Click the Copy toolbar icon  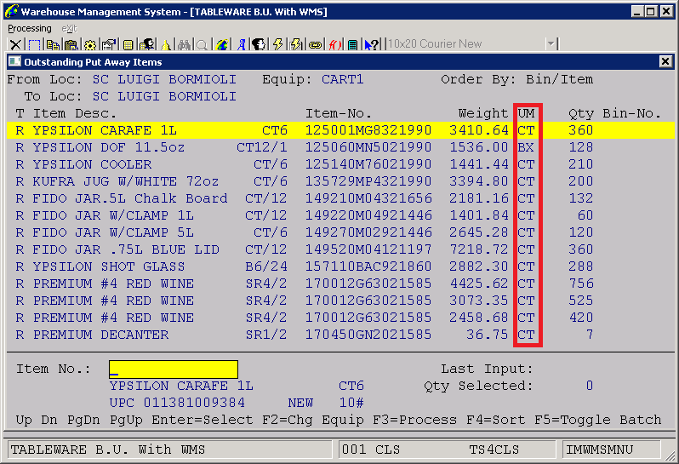point(53,44)
